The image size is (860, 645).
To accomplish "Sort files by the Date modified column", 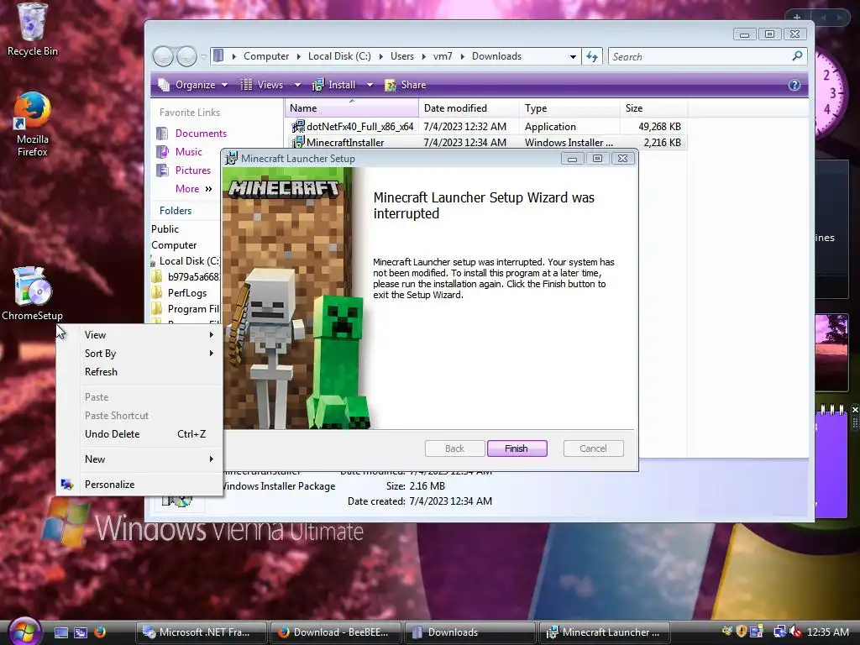I will (469, 108).
